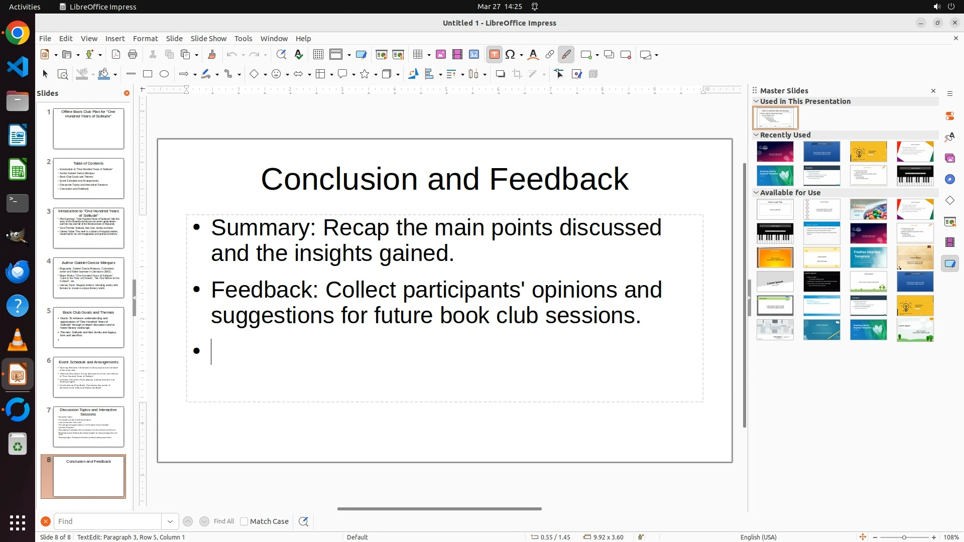Click the Print icon in toolbar

click(x=133, y=55)
